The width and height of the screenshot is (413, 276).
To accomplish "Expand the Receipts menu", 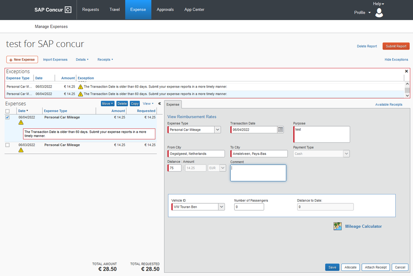I will [105, 59].
